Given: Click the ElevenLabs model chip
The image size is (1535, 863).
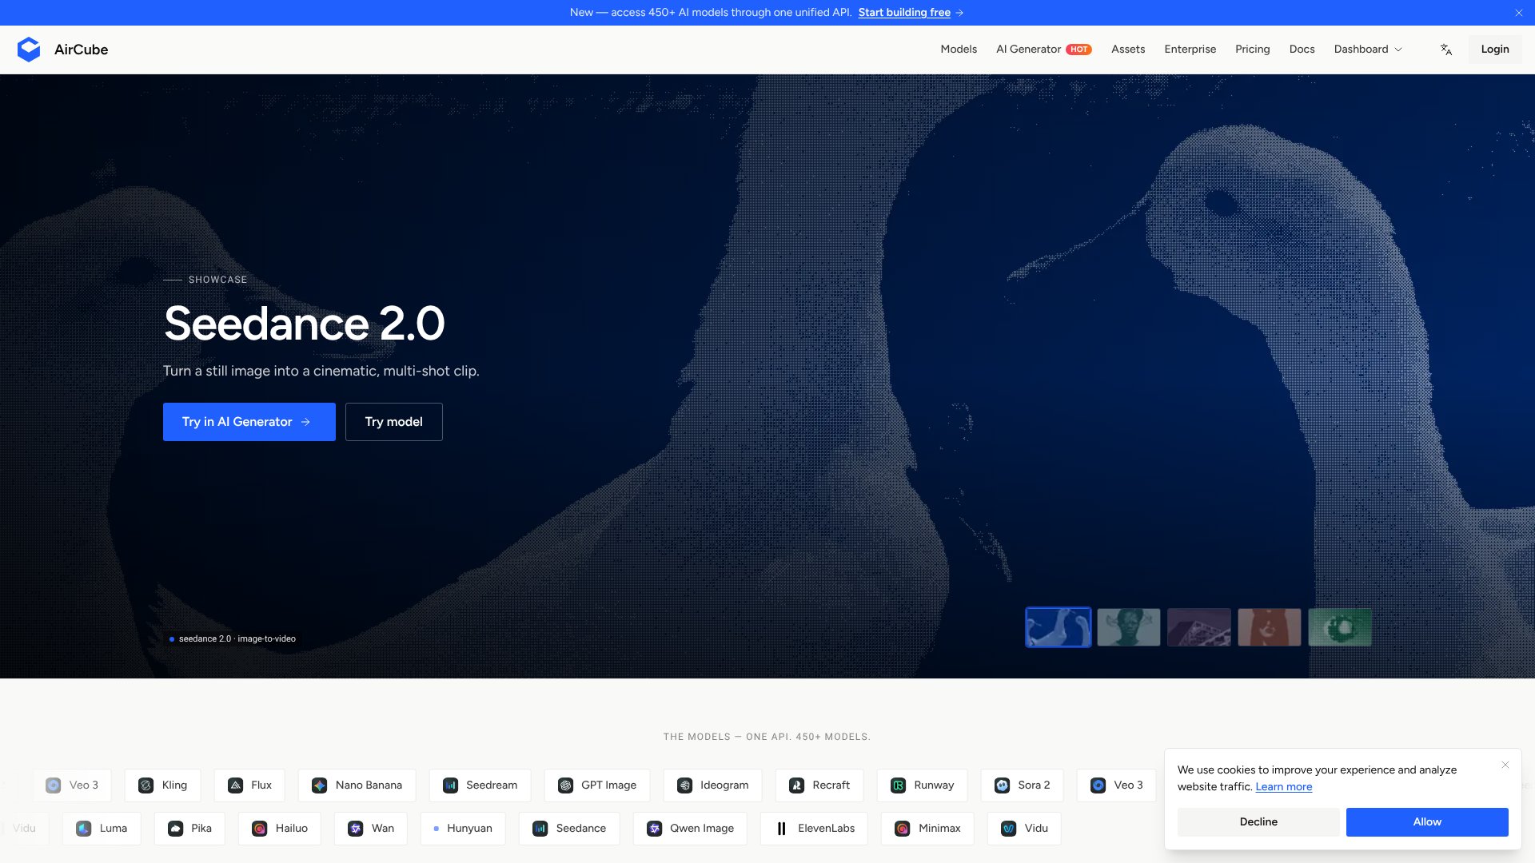Looking at the screenshot, I should (814, 829).
